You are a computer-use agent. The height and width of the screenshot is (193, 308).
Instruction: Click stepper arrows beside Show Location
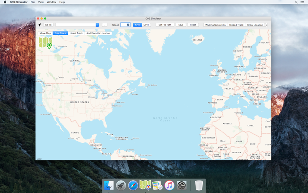(266, 25)
